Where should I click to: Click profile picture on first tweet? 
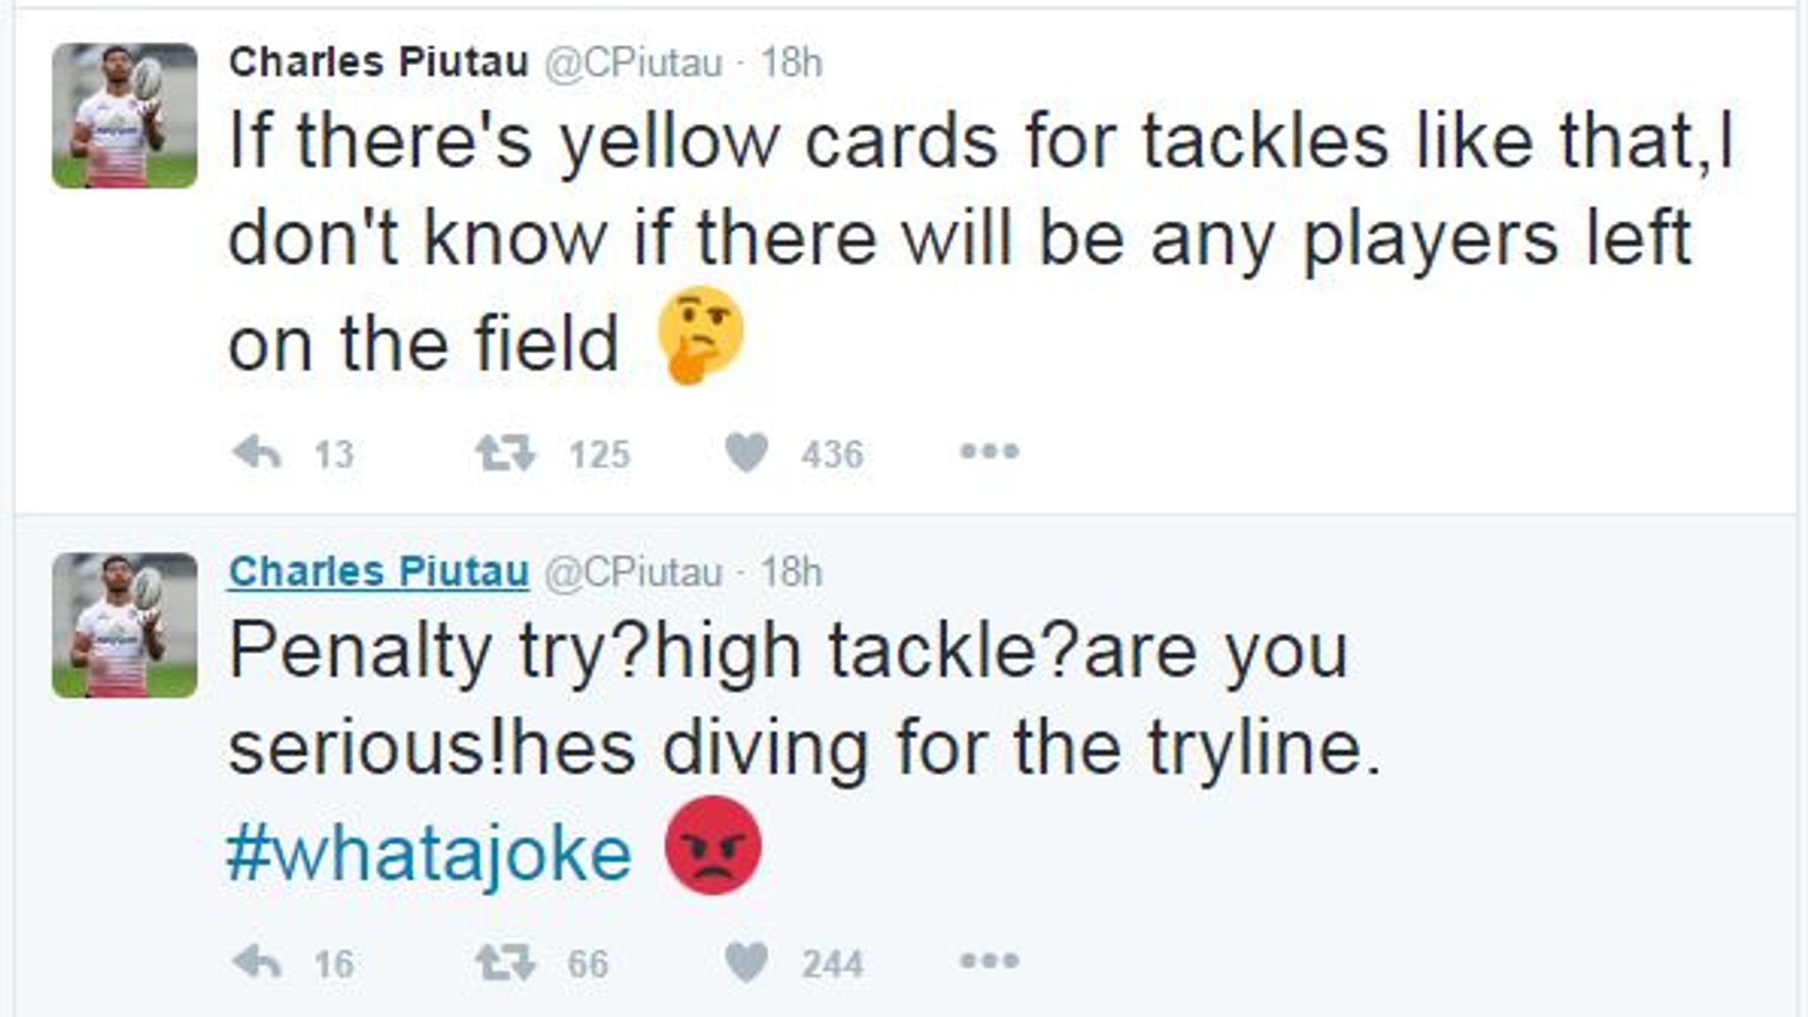(124, 115)
